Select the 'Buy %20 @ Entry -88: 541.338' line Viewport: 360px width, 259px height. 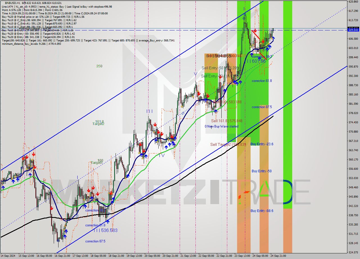[39, 37]
